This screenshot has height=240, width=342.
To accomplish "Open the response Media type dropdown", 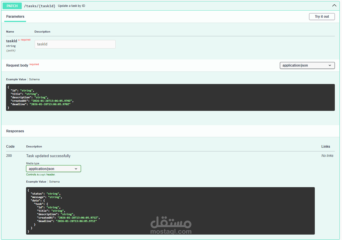I will point(54,169).
